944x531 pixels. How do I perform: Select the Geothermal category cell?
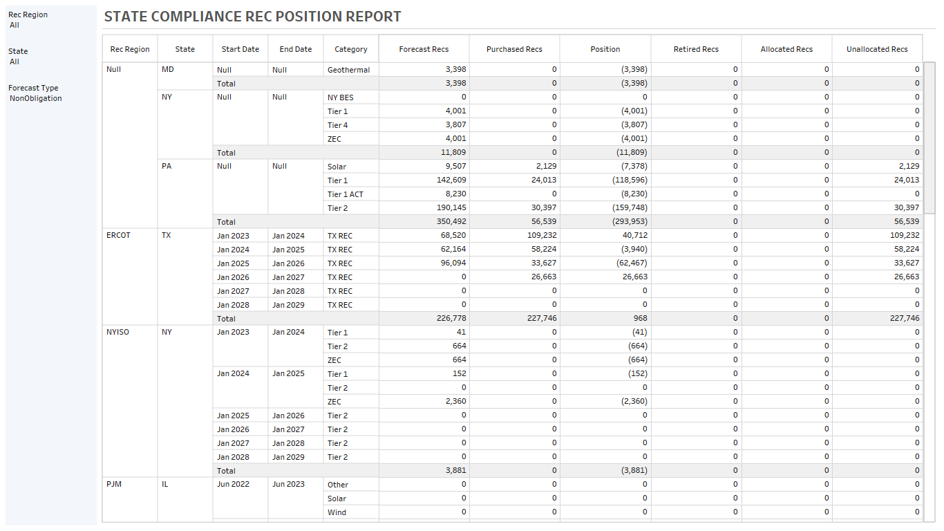348,70
